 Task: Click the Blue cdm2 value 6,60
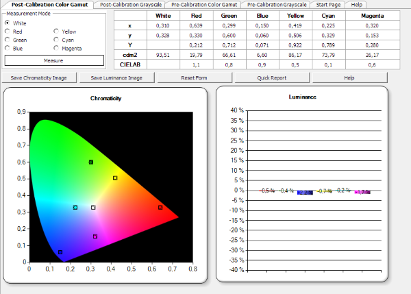point(262,55)
